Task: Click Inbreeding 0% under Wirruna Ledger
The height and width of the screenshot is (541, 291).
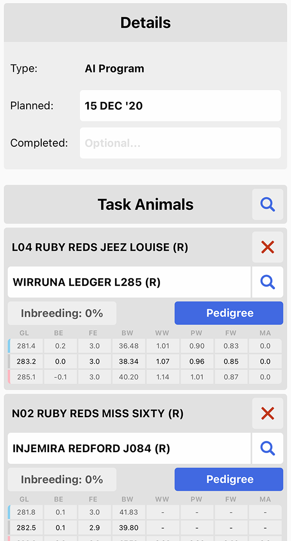Action: coord(62,313)
